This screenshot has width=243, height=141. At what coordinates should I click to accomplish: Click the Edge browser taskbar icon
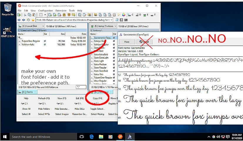pos(92,137)
